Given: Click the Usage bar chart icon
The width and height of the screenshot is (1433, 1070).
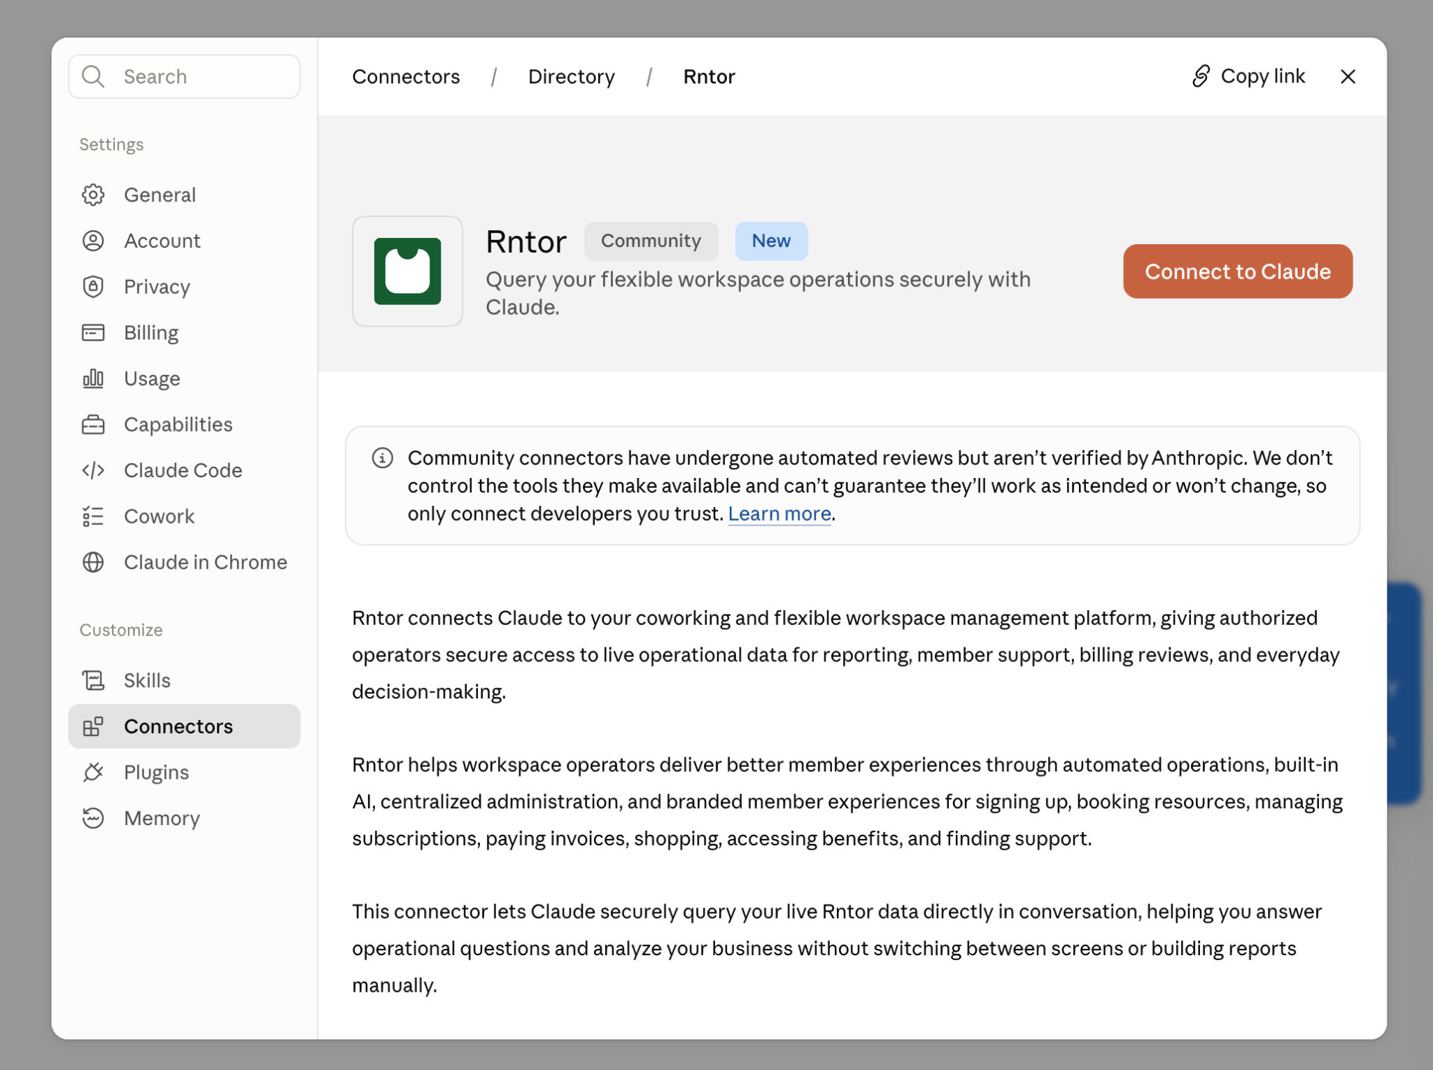Looking at the screenshot, I should point(93,379).
